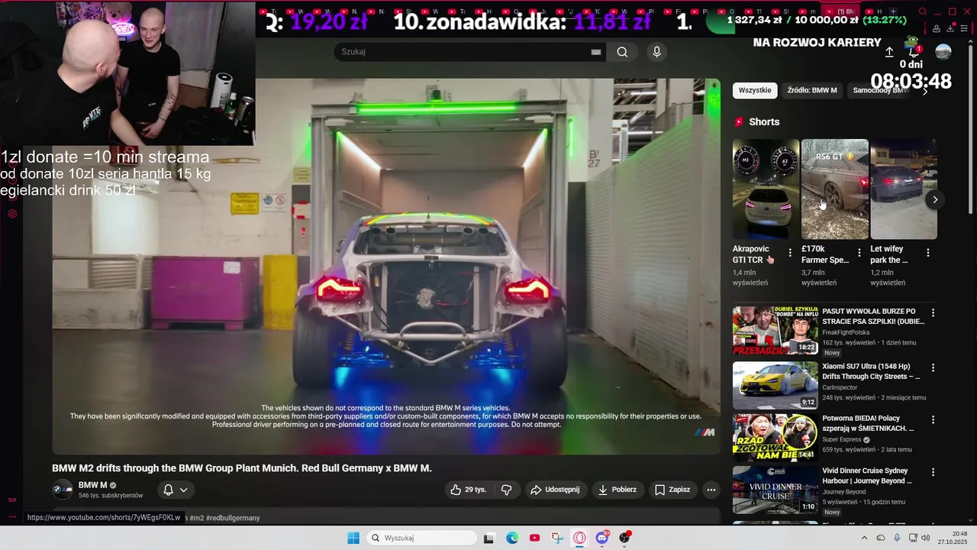Focus the Windows taskbar Wyszukaj search box
977x550 pixels.
tap(421, 538)
